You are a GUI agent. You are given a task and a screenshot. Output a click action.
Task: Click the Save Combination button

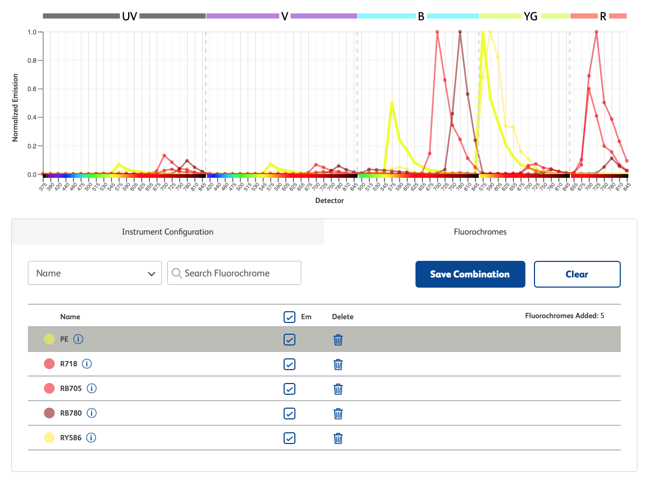pyautogui.click(x=470, y=274)
